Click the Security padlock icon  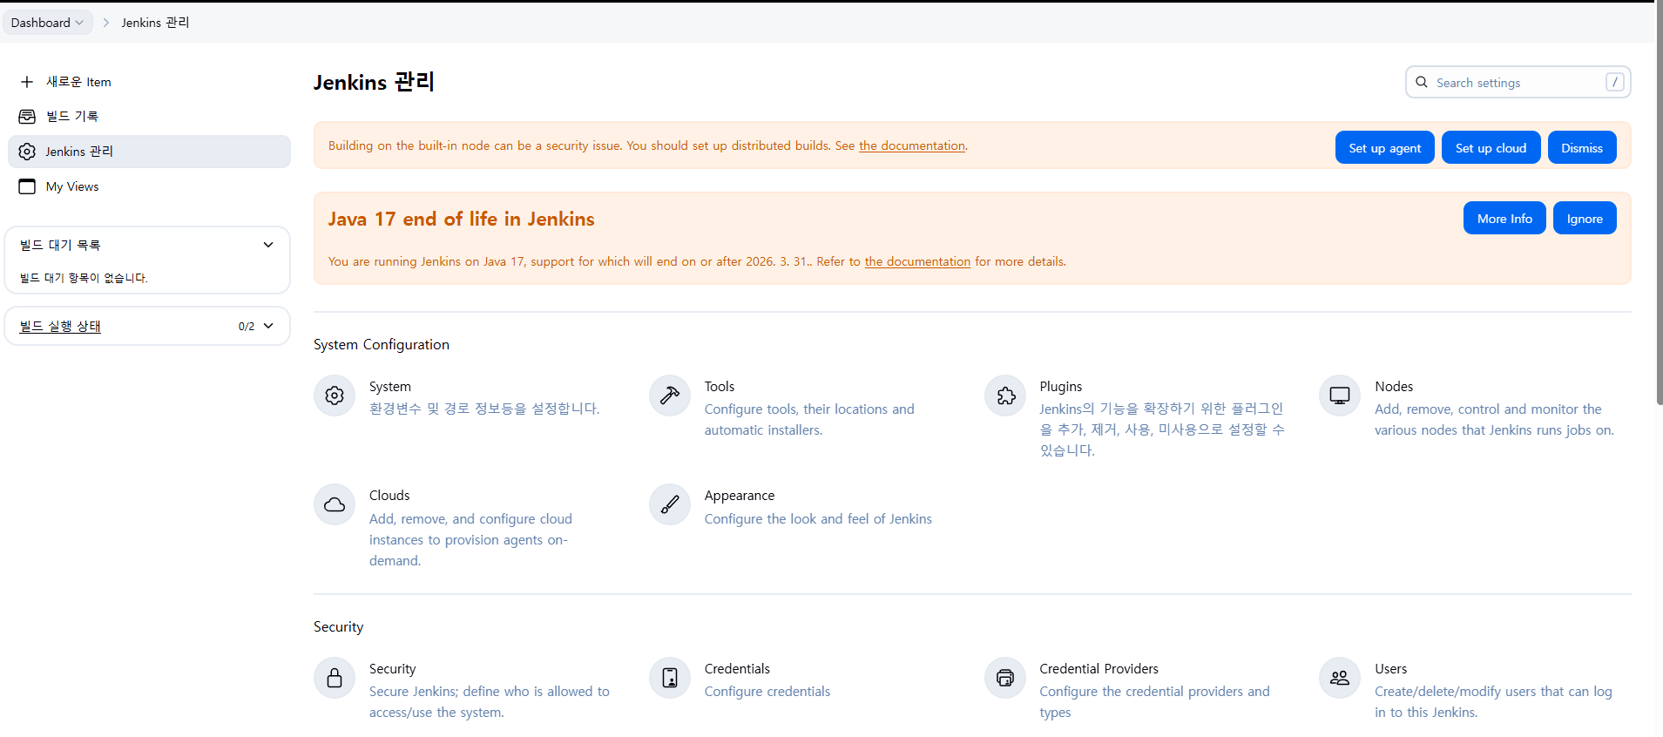click(335, 678)
